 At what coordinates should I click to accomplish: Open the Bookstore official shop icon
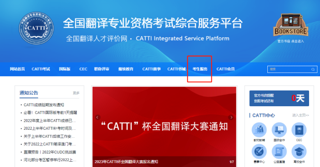pyautogui.click(x=291, y=25)
